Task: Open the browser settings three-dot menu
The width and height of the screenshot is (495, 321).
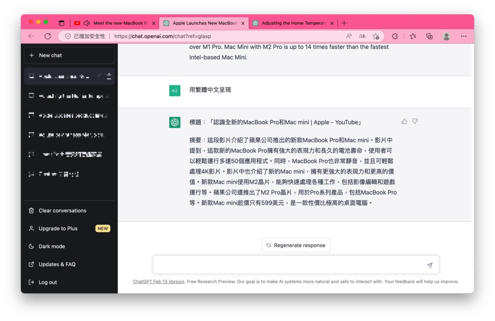Action: coord(464,36)
